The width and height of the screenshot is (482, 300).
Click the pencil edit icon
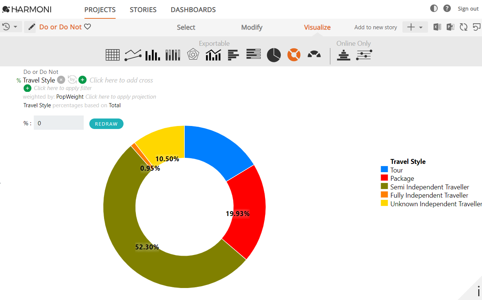(x=32, y=27)
